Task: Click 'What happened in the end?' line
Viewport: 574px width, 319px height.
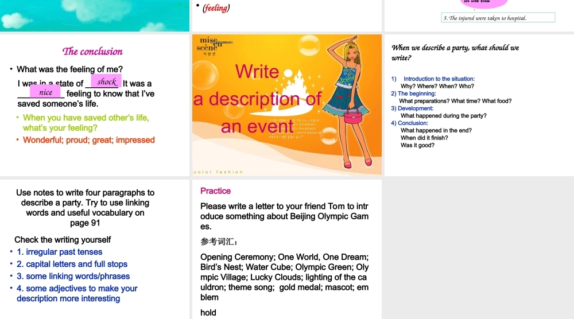Action: coord(436,130)
